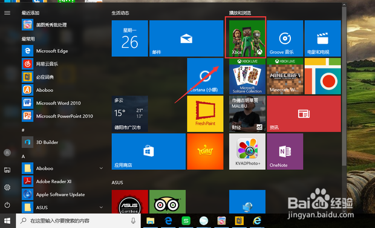Expand the ASUS folder chevron
This screenshot has height=228, width=375.
point(101,207)
